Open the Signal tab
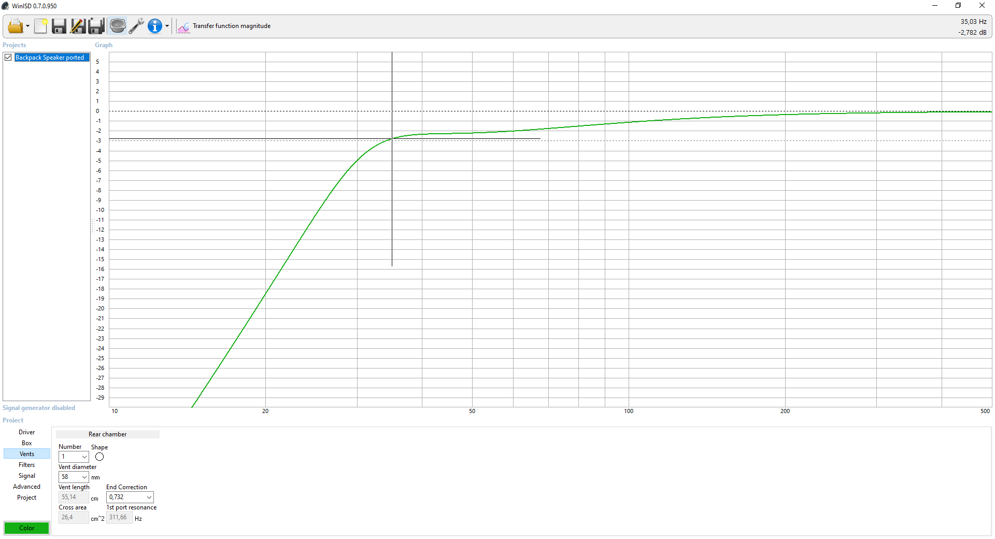Image resolution: width=995 pixels, height=539 pixels. [x=27, y=476]
